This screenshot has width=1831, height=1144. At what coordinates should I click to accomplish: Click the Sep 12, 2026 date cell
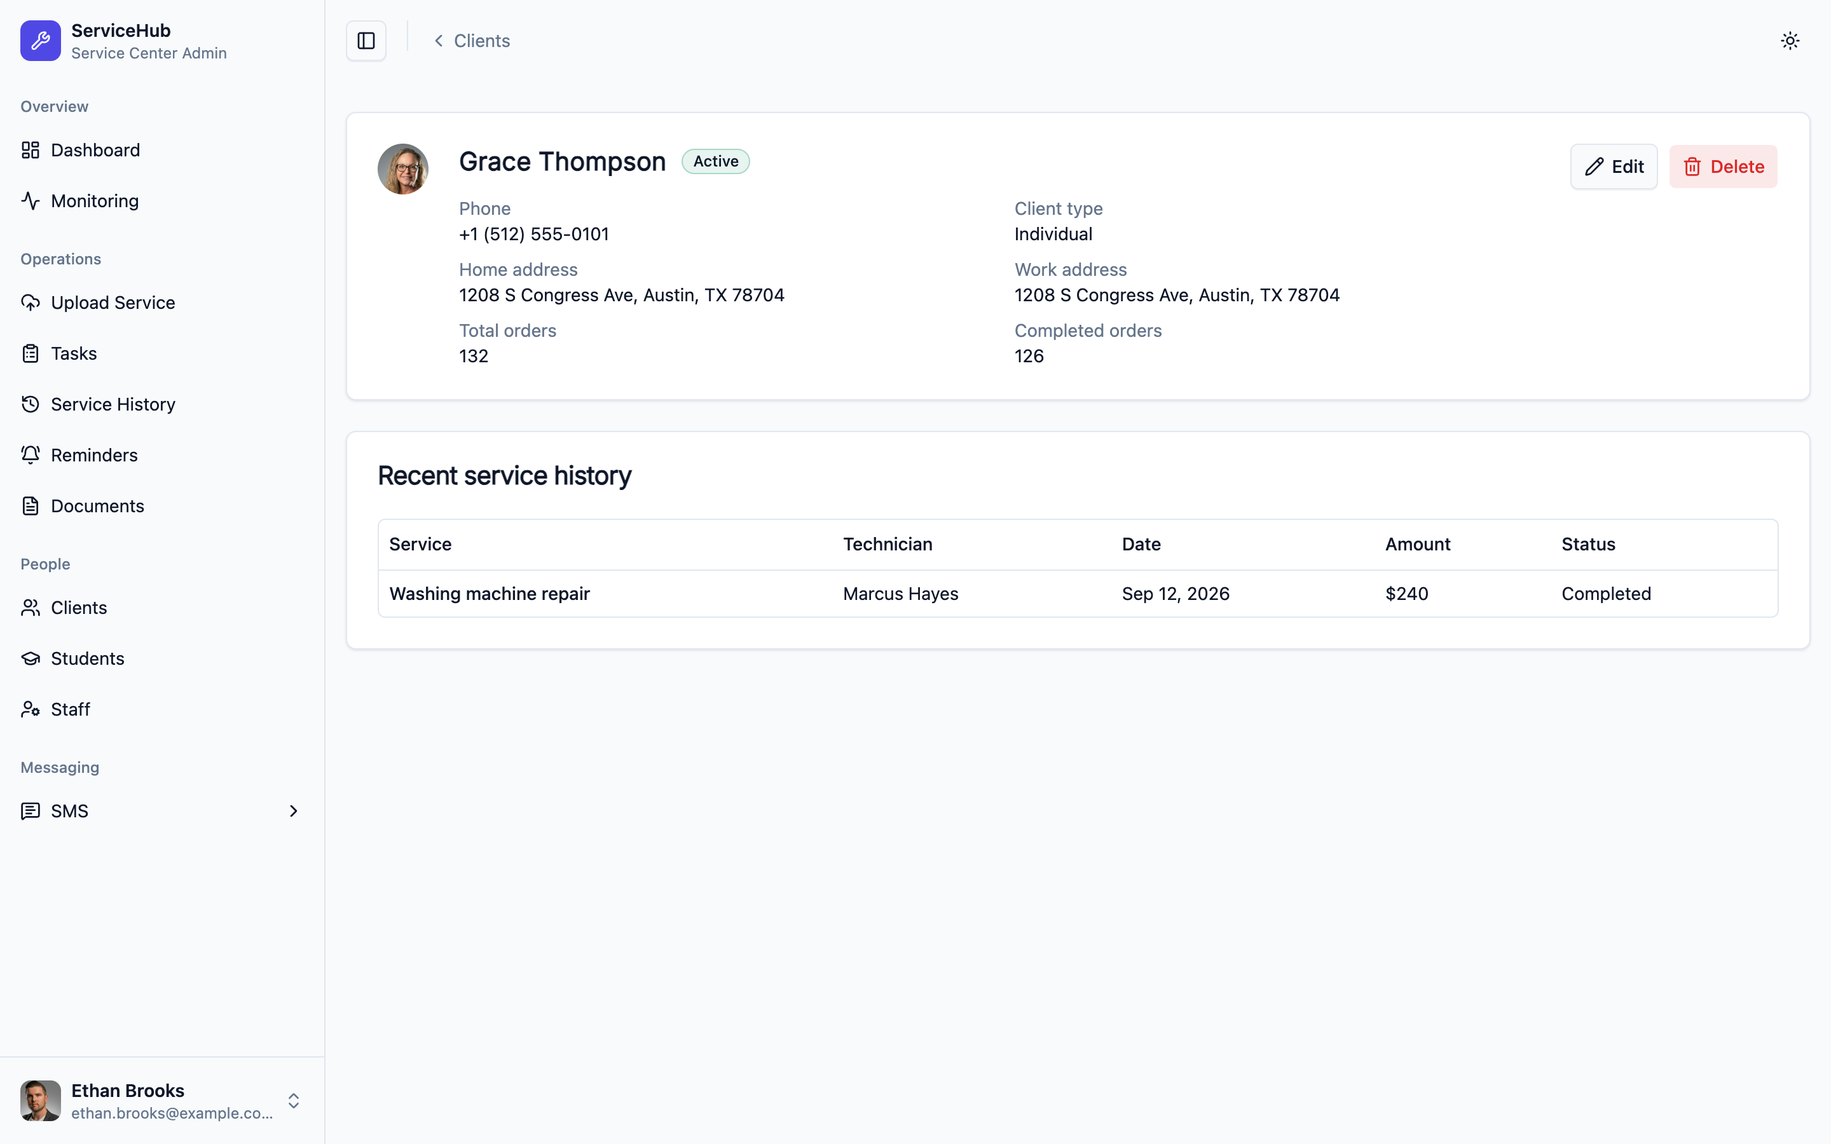1176,594
